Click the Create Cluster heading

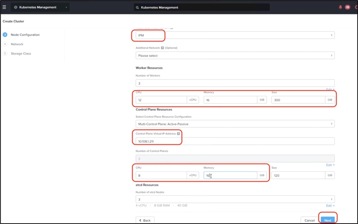(x=13, y=21)
